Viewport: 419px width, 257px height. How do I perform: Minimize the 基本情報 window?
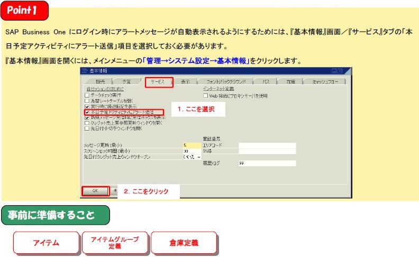(x=334, y=71)
